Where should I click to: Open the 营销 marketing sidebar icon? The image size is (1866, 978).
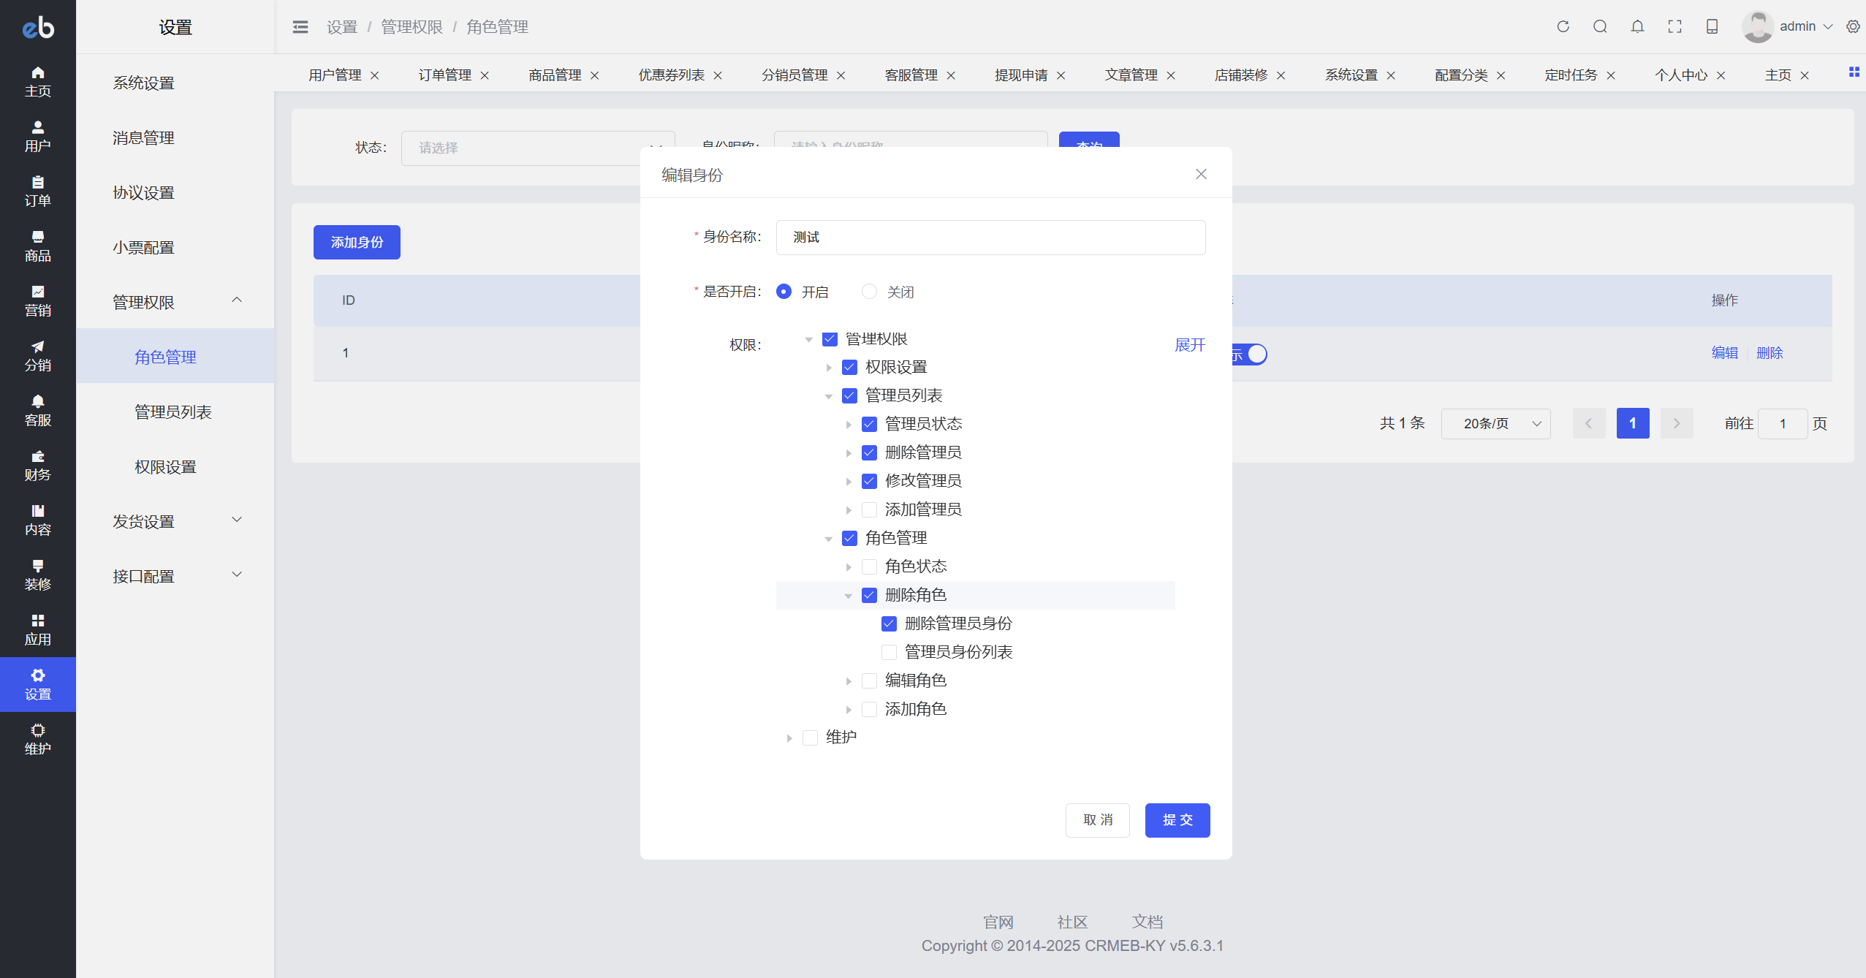pos(38,300)
